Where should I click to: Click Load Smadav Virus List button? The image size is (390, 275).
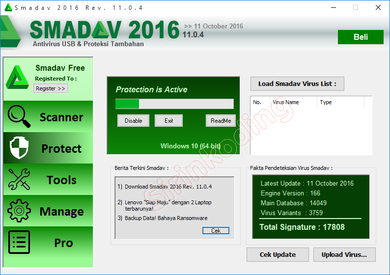tap(297, 84)
